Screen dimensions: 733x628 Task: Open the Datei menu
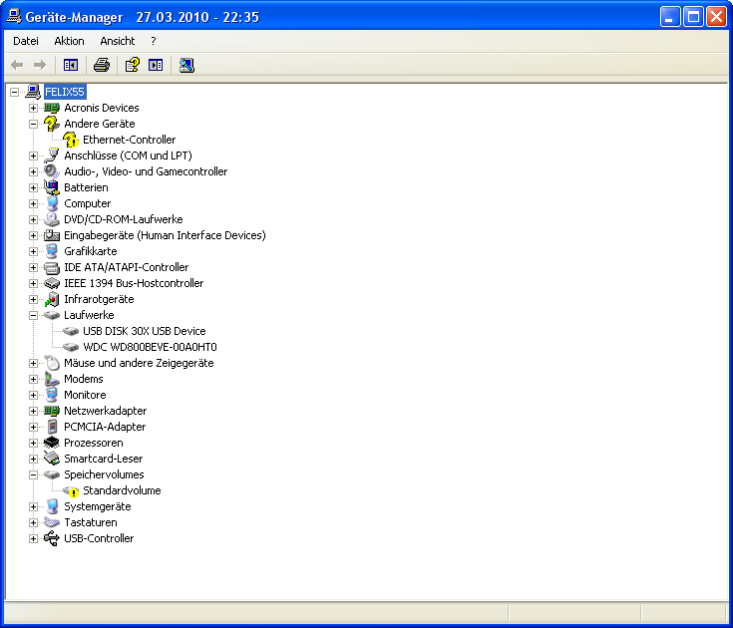(x=26, y=41)
